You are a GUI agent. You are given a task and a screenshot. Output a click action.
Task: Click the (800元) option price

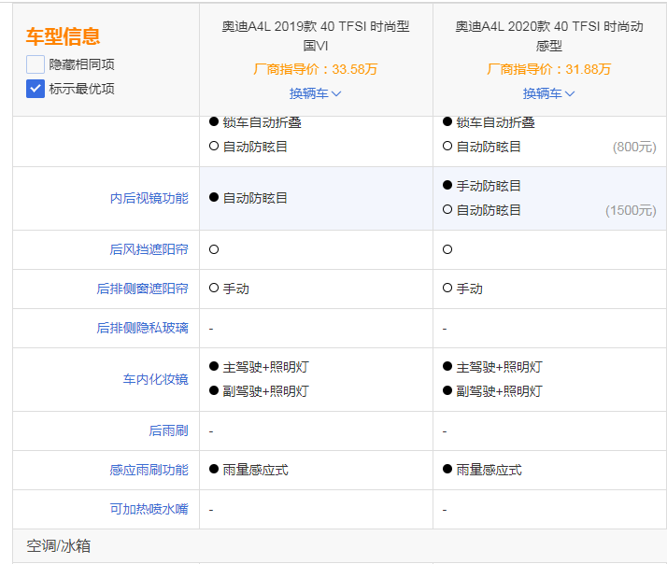click(634, 147)
